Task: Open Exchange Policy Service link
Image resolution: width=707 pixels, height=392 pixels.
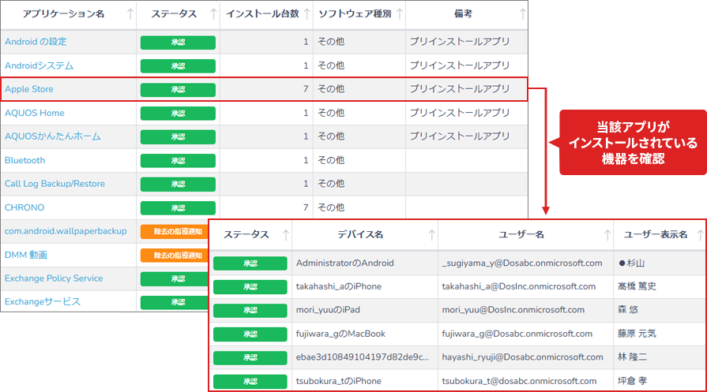Action: pos(54,278)
